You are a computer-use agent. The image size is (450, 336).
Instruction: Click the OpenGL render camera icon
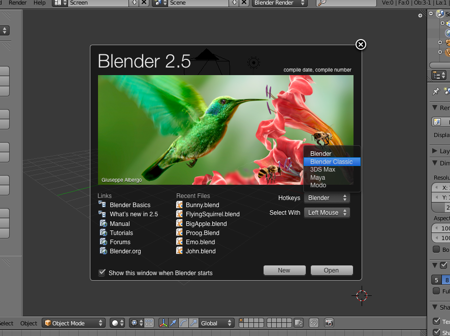pos(329,323)
